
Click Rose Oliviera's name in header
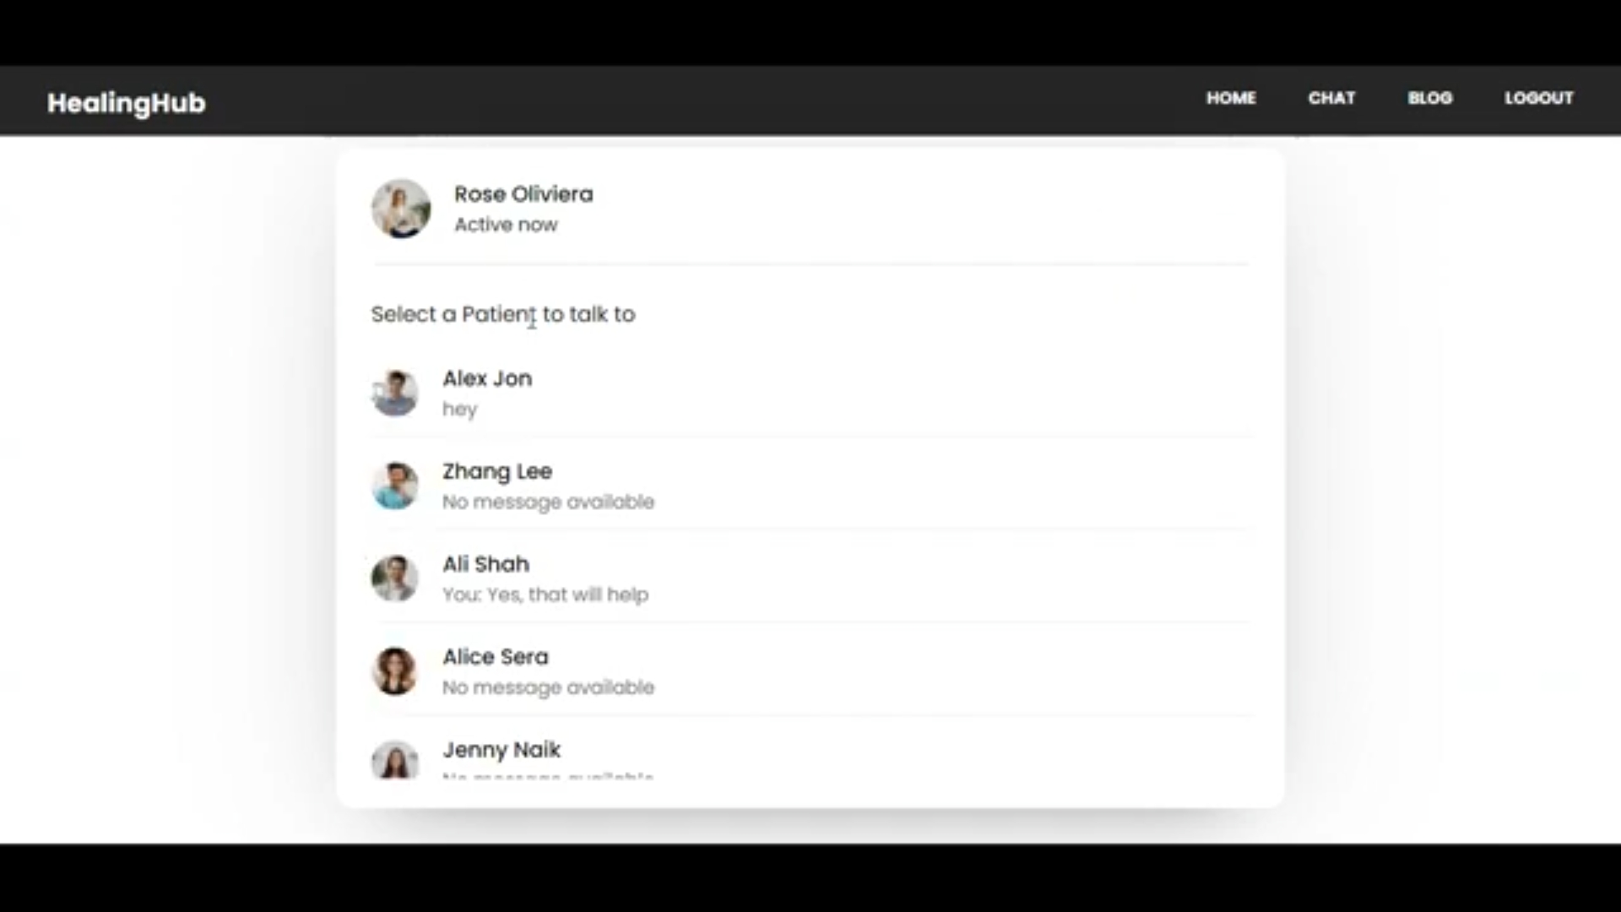[523, 194]
